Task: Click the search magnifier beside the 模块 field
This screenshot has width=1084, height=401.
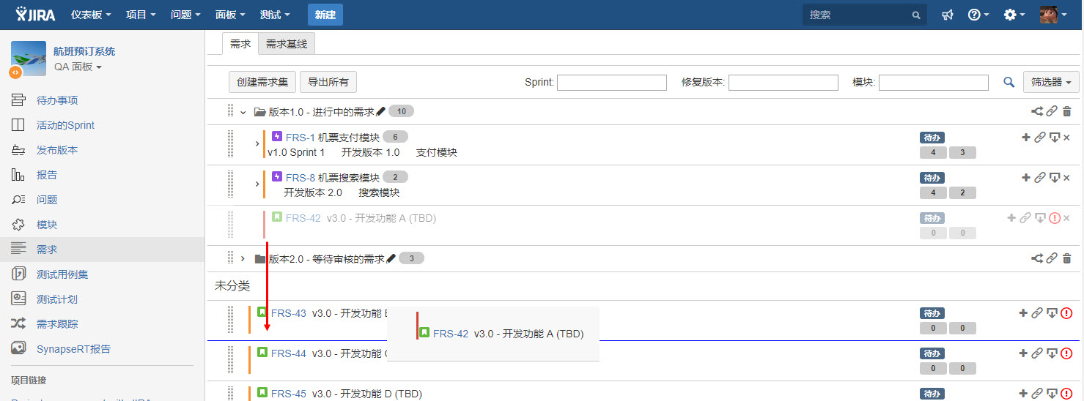Action: pos(1009,83)
